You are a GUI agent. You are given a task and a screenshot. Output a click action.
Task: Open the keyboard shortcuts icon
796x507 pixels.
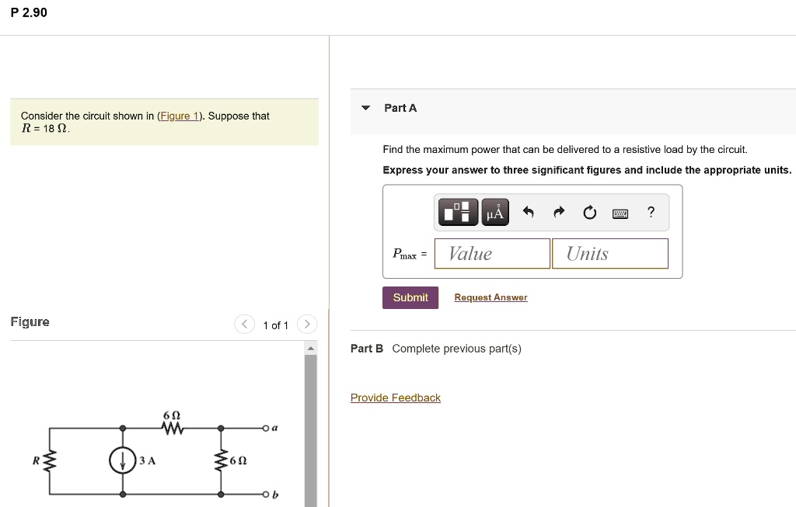pyautogui.click(x=620, y=212)
